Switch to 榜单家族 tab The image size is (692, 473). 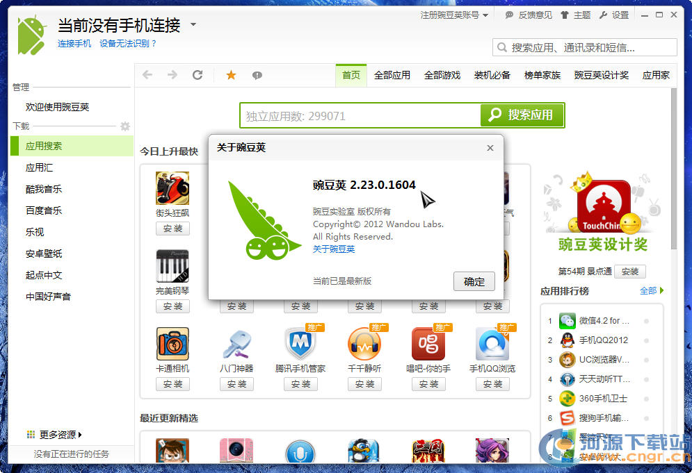click(542, 76)
